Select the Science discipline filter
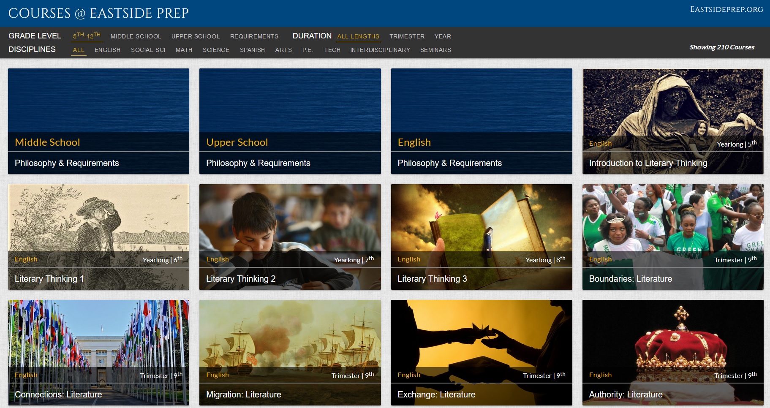This screenshot has height=408, width=770. pos(216,50)
